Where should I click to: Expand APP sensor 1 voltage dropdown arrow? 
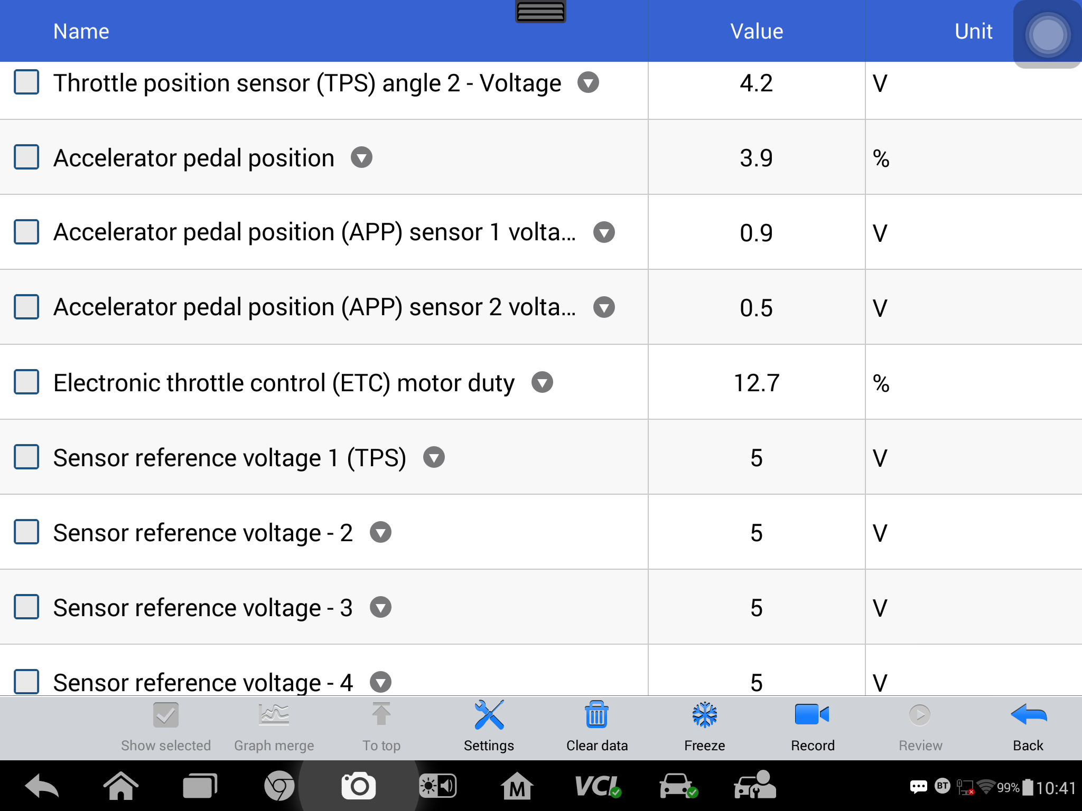pyautogui.click(x=604, y=232)
